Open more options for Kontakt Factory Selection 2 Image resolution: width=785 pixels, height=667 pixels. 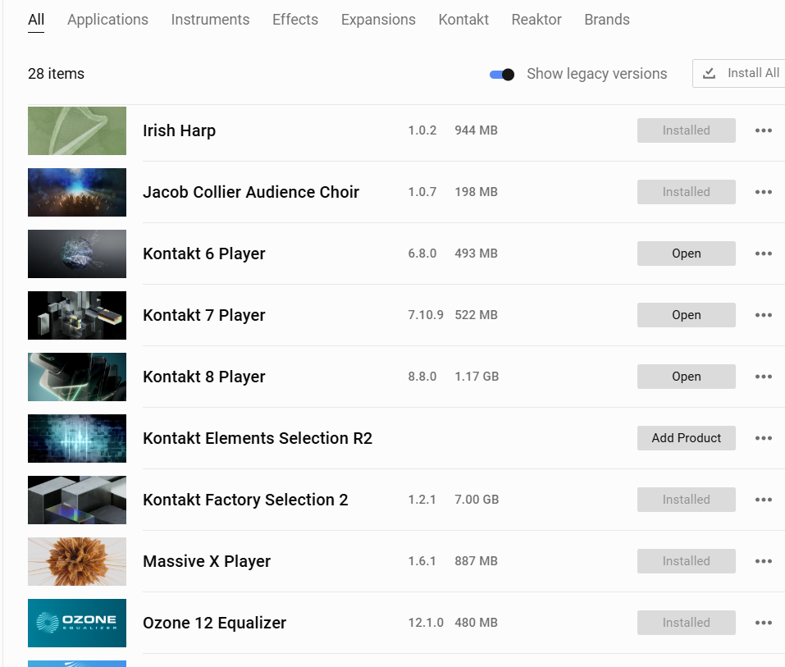click(763, 500)
